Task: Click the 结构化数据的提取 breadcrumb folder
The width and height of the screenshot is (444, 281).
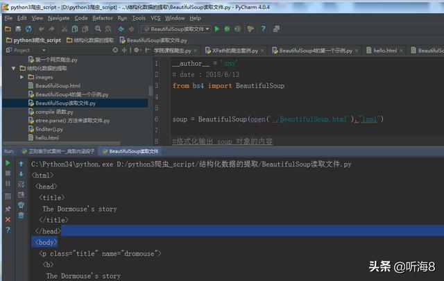Action: pyautogui.click(x=90, y=40)
